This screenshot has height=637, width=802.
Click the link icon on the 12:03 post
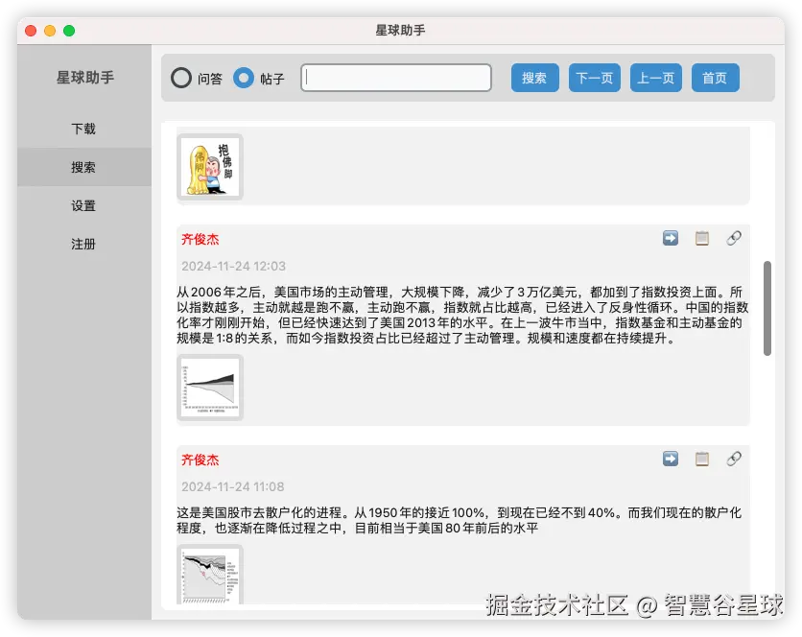click(x=734, y=238)
